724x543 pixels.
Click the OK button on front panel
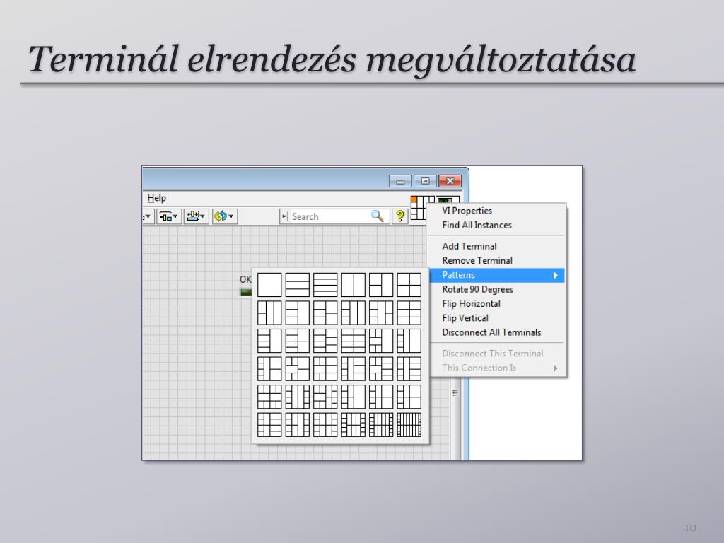[x=245, y=291]
